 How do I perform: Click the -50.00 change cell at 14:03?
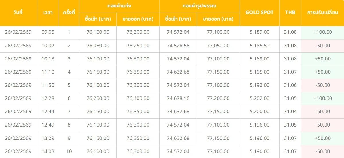coord(322,151)
